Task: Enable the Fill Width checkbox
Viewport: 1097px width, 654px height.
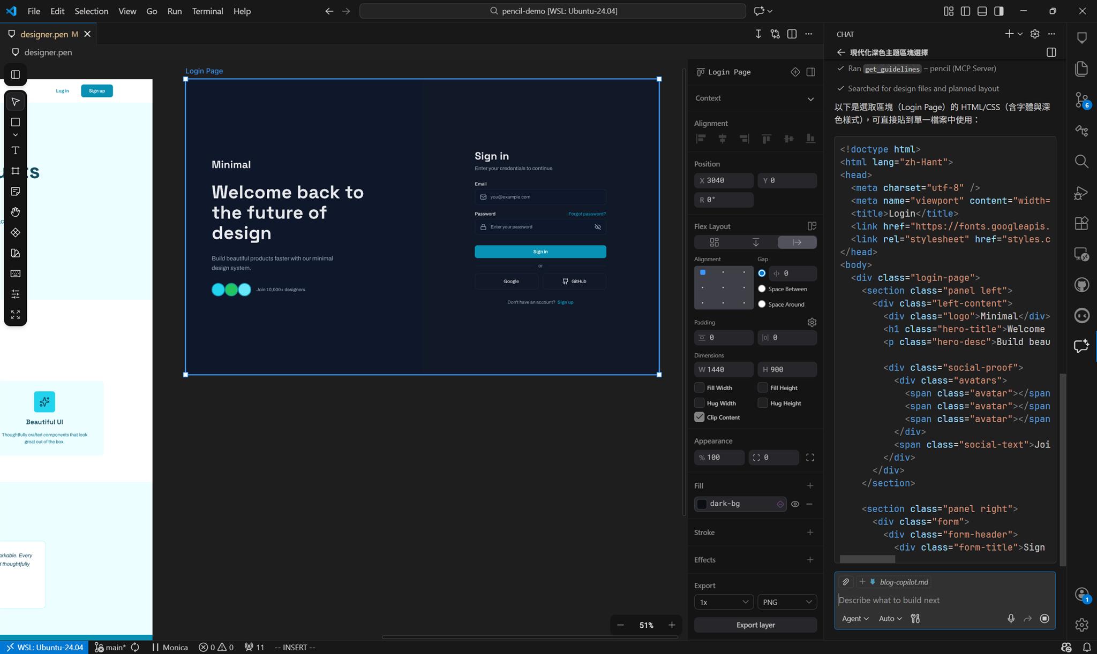Action: 699,387
